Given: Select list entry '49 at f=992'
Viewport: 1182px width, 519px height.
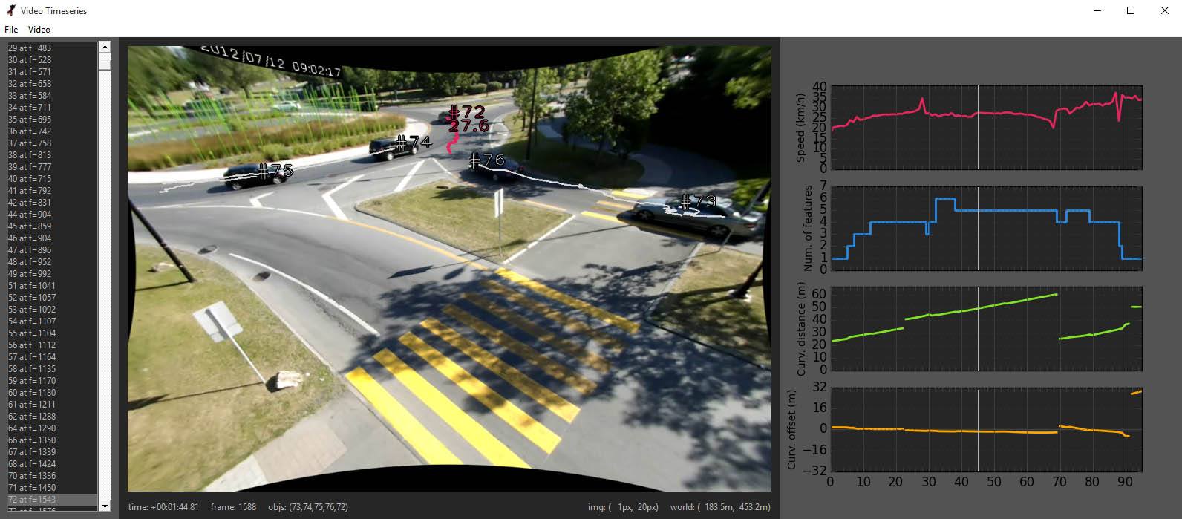Looking at the screenshot, I should coord(52,274).
